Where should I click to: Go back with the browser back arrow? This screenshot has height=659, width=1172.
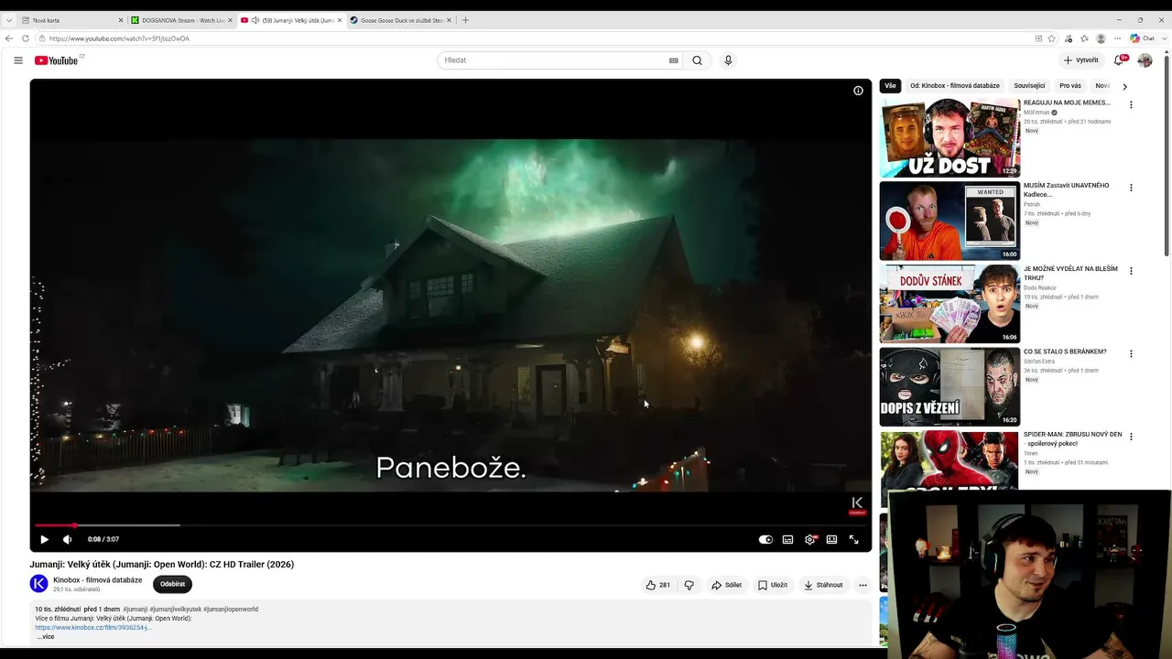point(9,38)
